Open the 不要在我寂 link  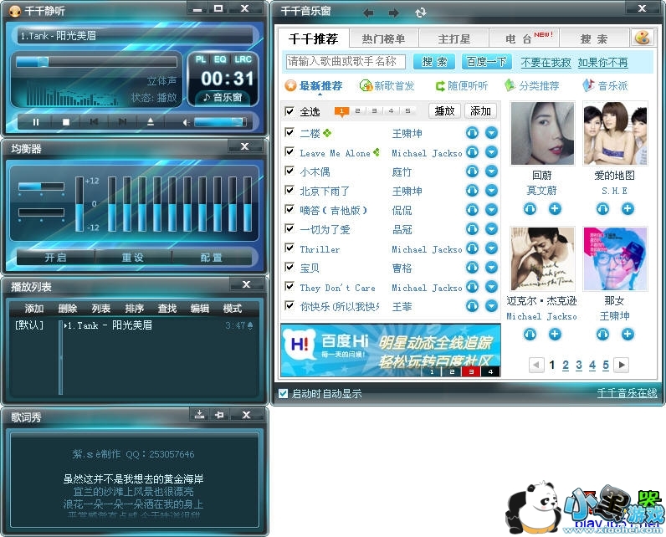click(546, 63)
